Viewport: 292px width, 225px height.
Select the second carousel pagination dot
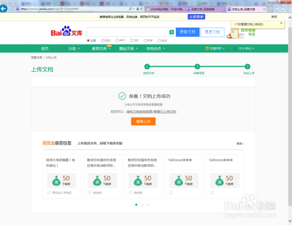coord(142,205)
